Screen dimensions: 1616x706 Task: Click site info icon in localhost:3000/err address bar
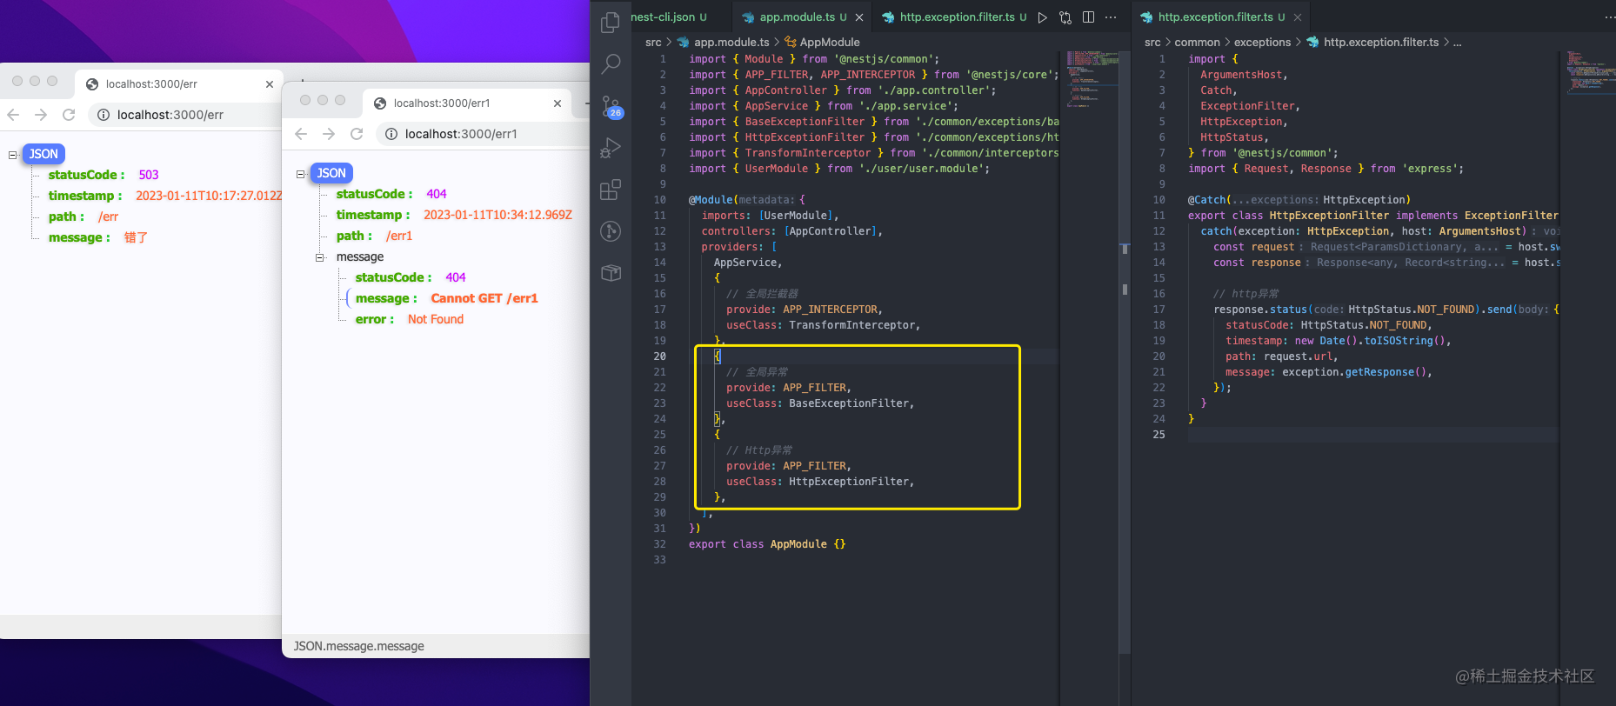pos(103,115)
